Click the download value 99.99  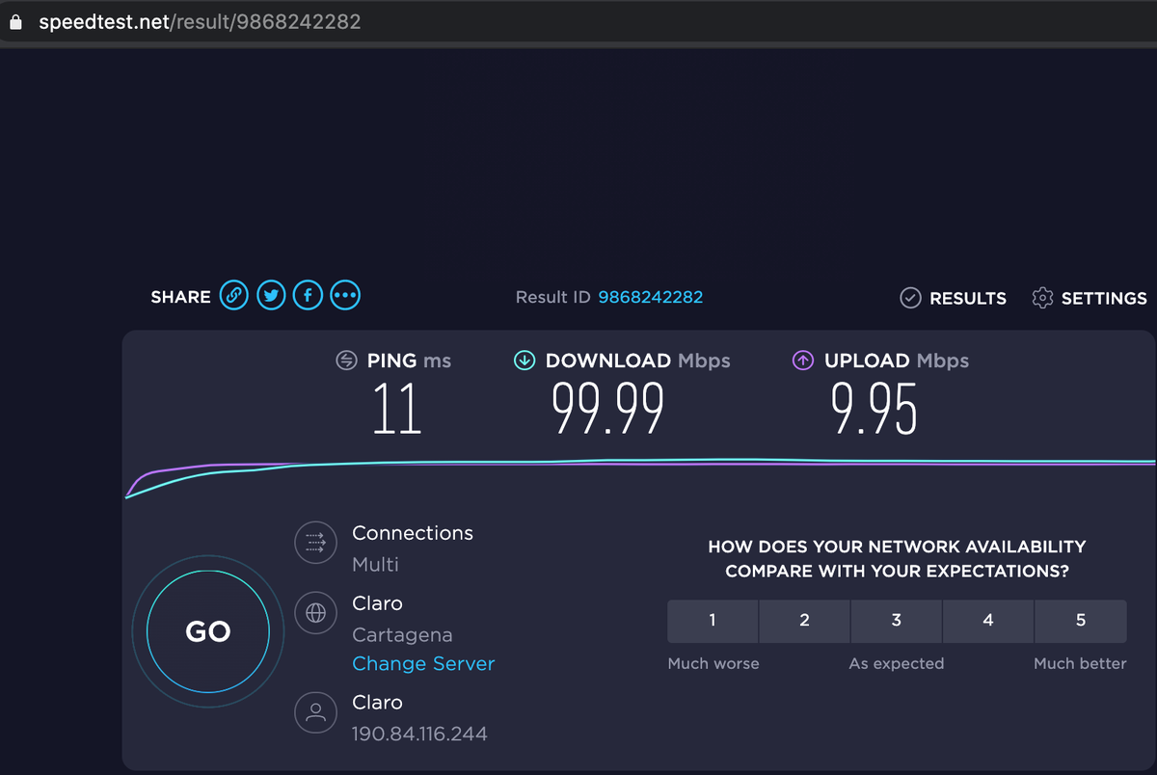[607, 408]
